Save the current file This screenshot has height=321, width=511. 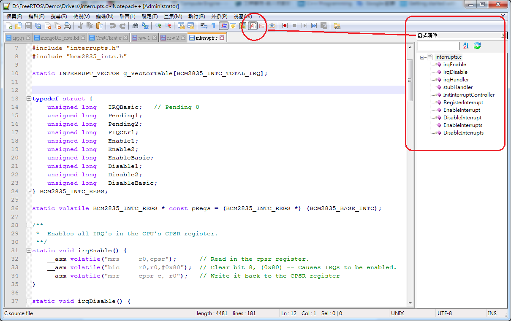pos(27,26)
